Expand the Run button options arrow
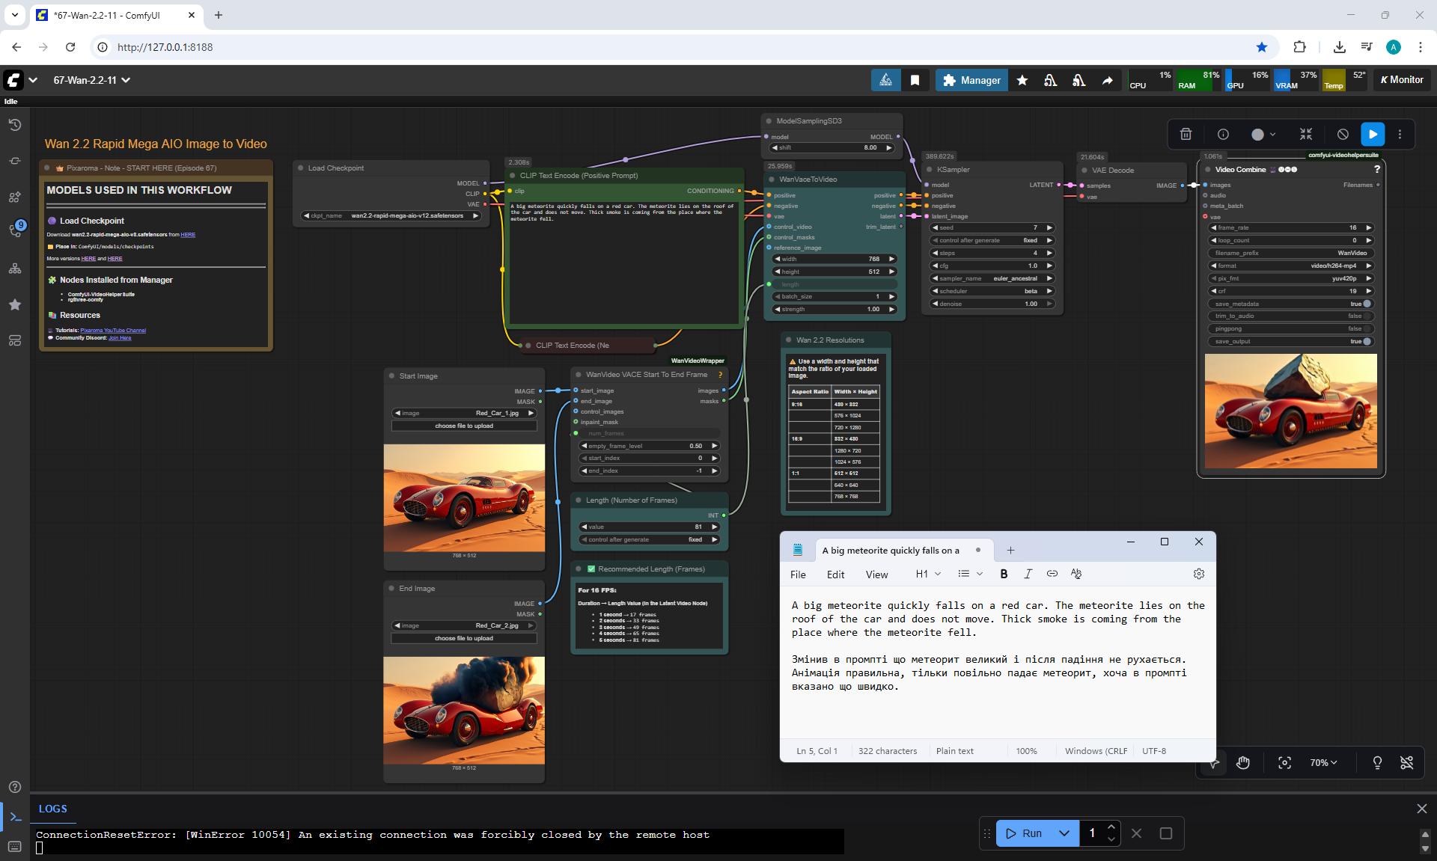This screenshot has width=1437, height=861. click(1064, 833)
